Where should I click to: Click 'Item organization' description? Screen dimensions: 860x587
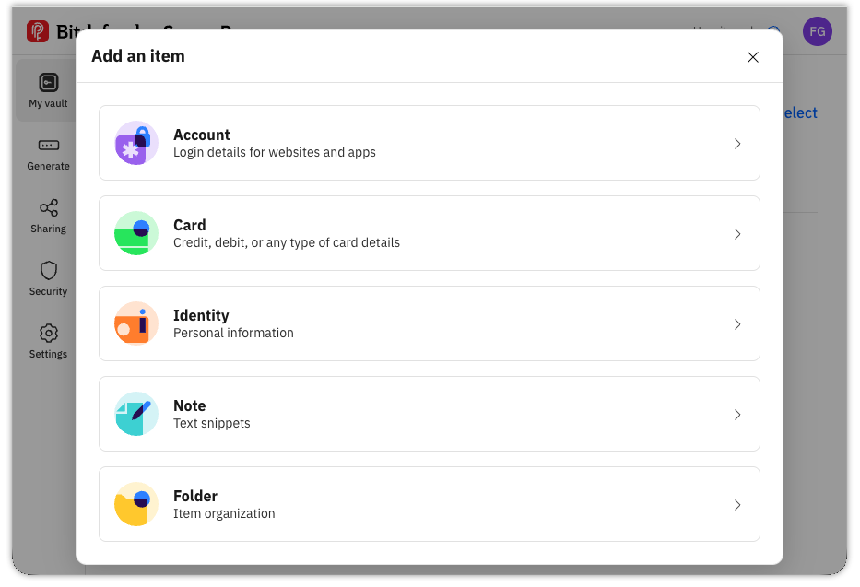(x=224, y=513)
